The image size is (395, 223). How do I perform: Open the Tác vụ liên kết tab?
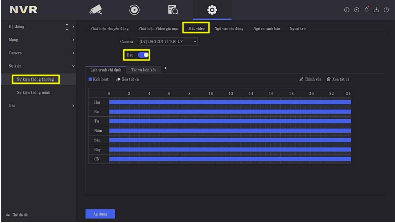pos(143,70)
